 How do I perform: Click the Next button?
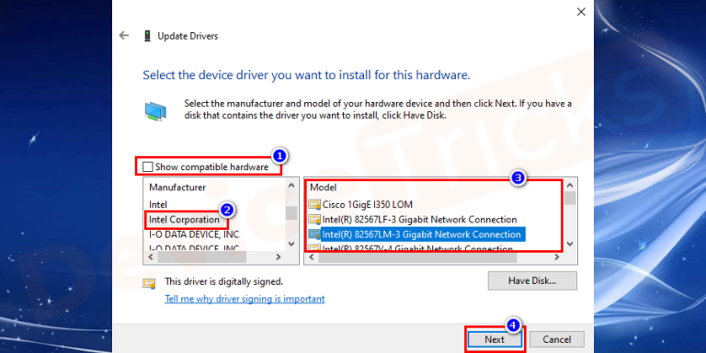pos(495,339)
